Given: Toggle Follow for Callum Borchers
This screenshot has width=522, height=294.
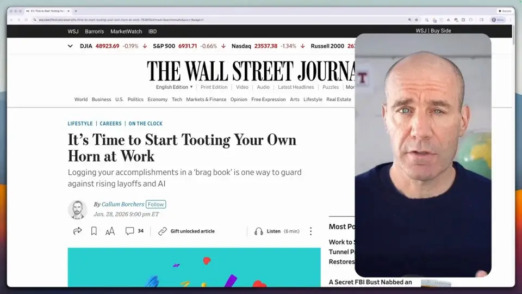Looking at the screenshot, I should point(156,205).
